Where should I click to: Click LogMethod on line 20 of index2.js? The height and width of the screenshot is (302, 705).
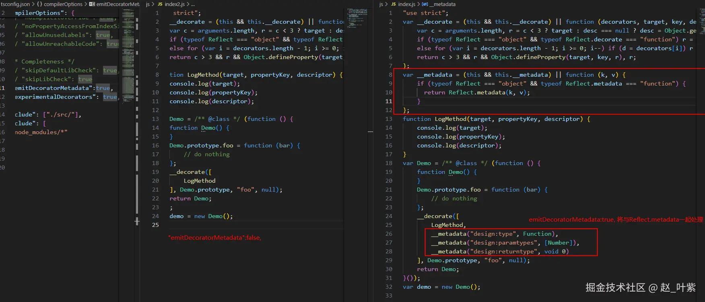pos(200,181)
